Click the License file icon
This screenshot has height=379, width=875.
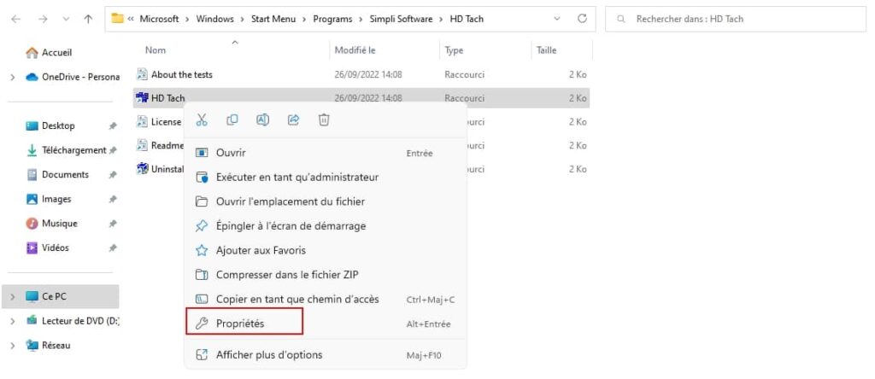click(x=142, y=121)
